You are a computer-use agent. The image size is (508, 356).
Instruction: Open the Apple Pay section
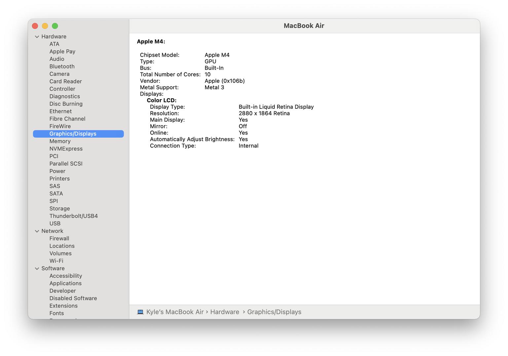62,52
